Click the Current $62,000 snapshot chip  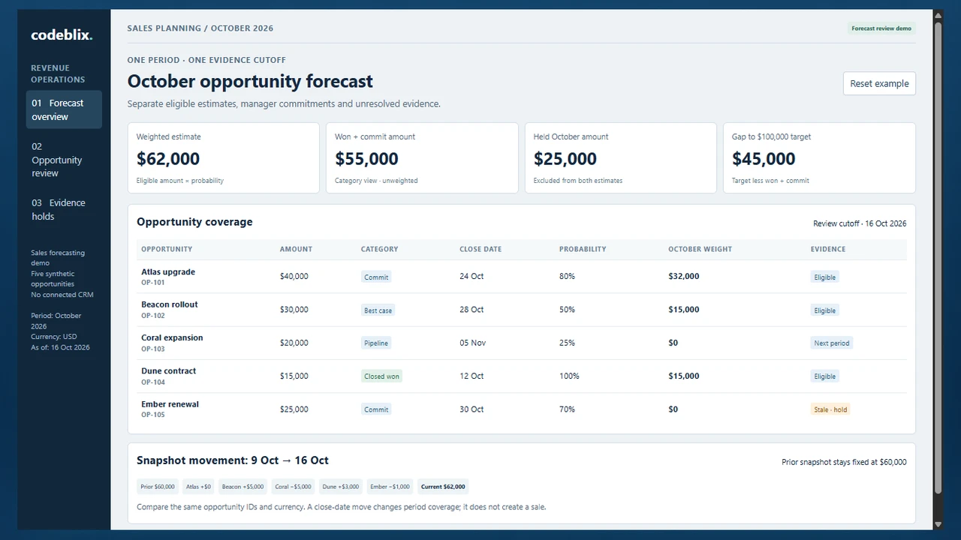(x=443, y=487)
